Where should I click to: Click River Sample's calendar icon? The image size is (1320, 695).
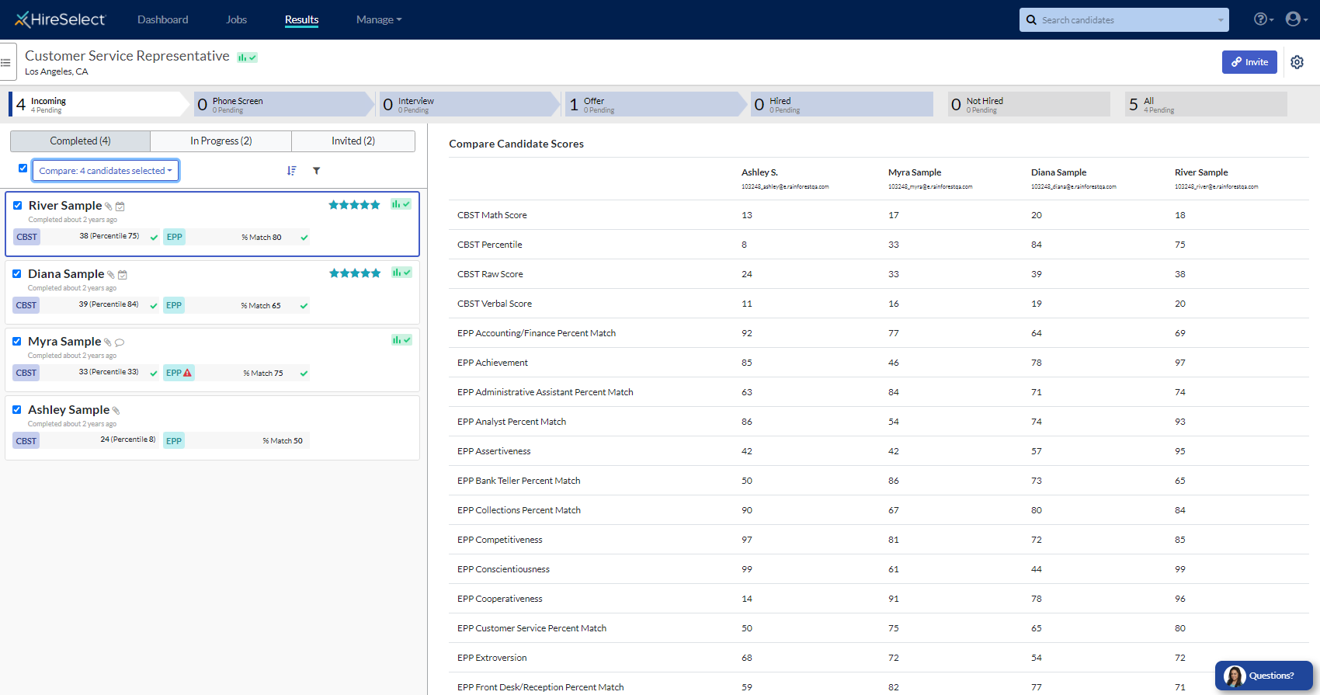pos(120,207)
